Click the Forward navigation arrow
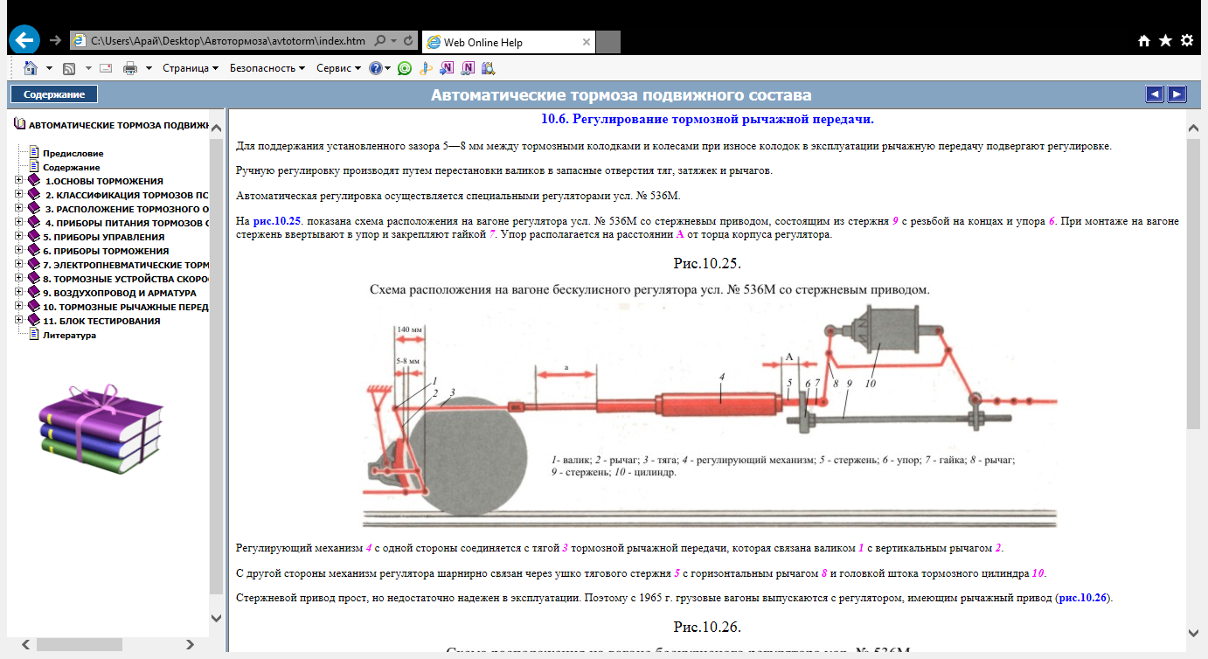This screenshot has width=1208, height=659. [x=55, y=41]
